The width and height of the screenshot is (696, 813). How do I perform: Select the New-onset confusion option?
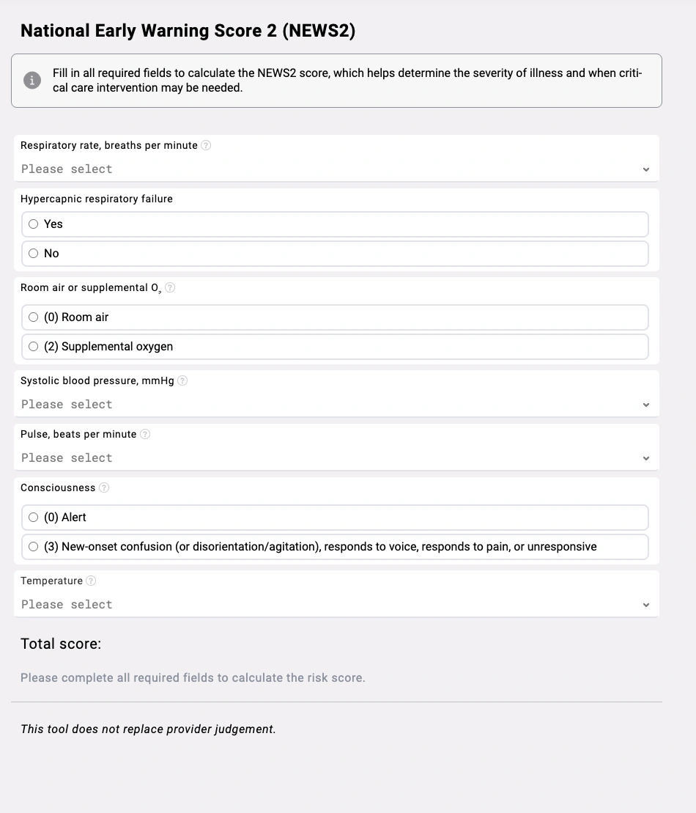pyautogui.click(x=34, y=547)
